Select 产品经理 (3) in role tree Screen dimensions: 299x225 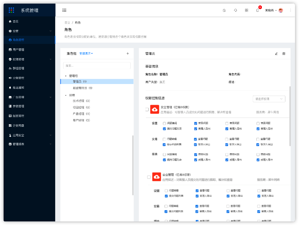pos(82,113)
